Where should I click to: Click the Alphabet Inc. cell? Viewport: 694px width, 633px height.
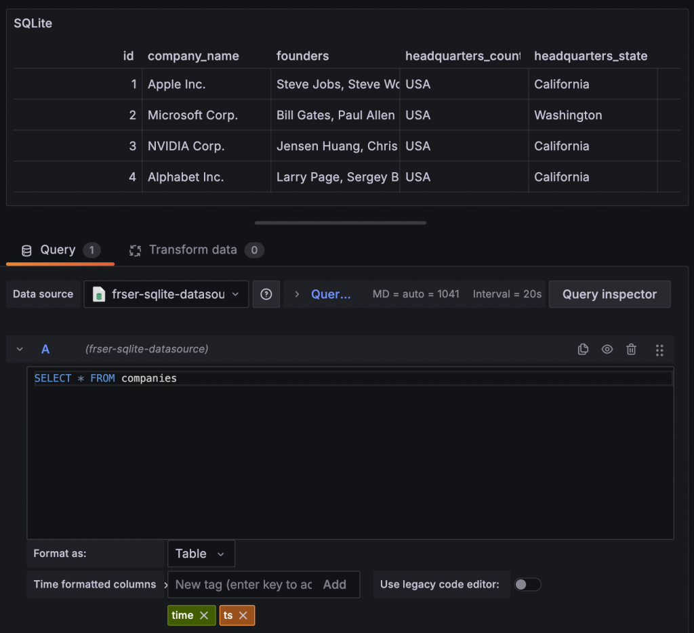coord(206,177)
